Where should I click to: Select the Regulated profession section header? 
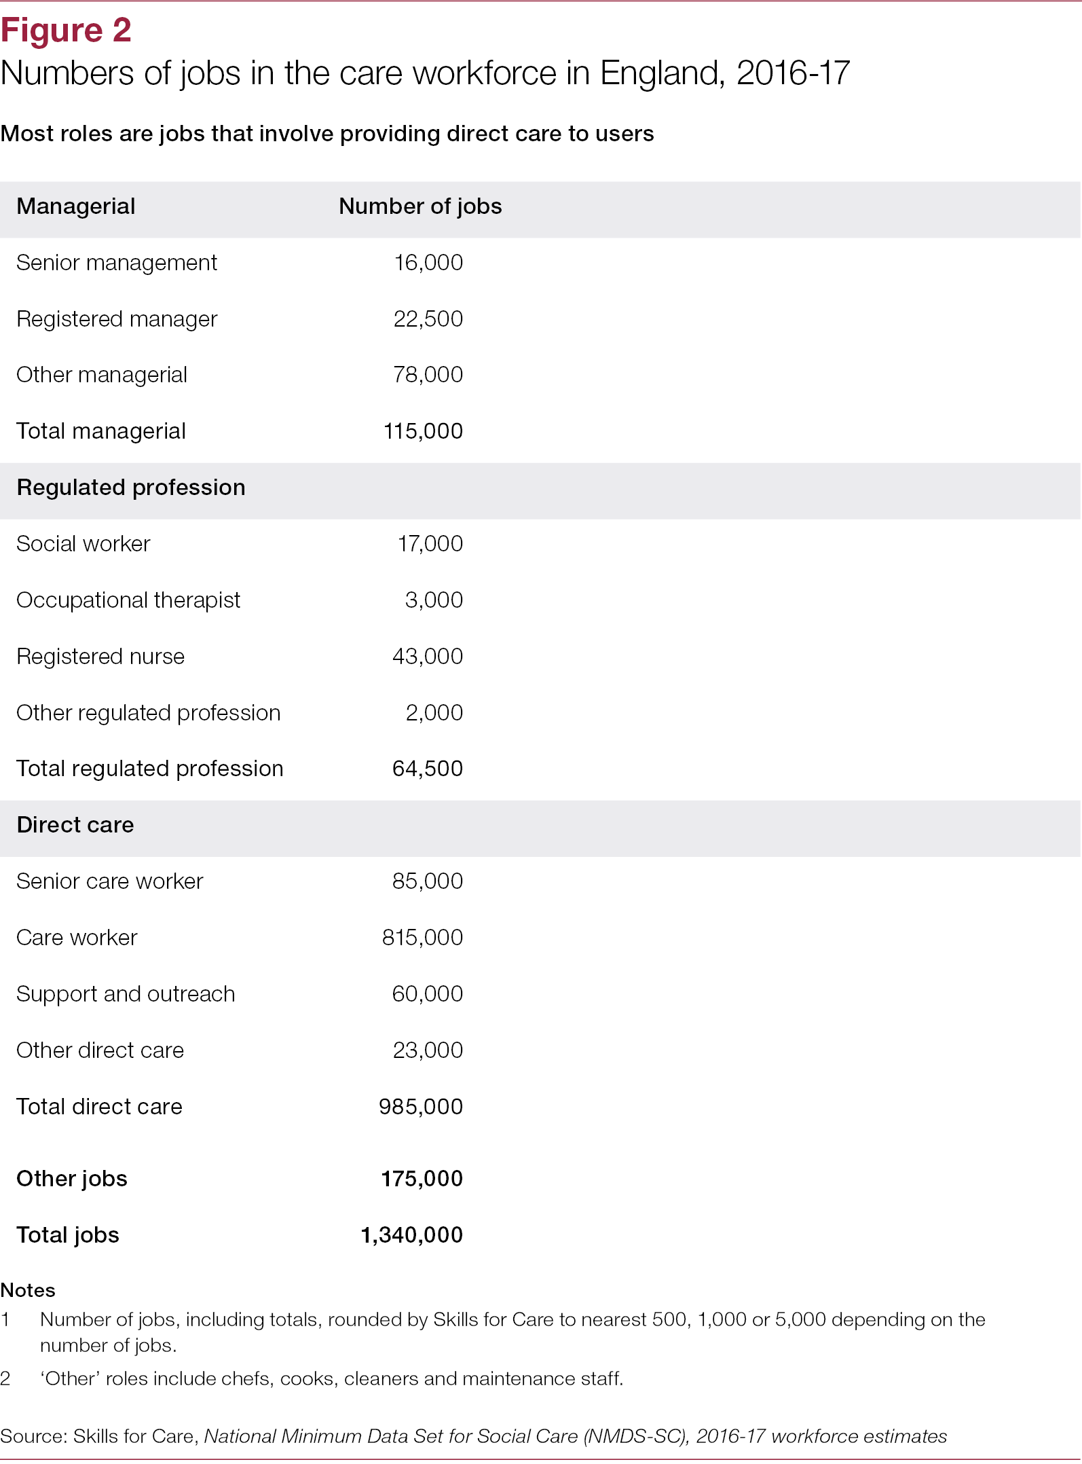point(131,488)
